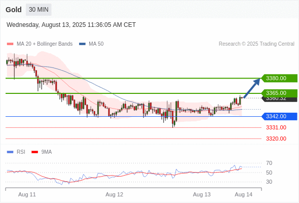Click the Gold chart title
Screen dimensions: 299x203
coord(14,10)
